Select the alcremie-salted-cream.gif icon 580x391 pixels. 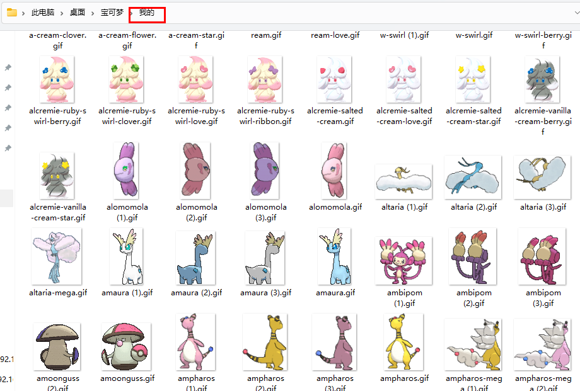coord(334,79)
